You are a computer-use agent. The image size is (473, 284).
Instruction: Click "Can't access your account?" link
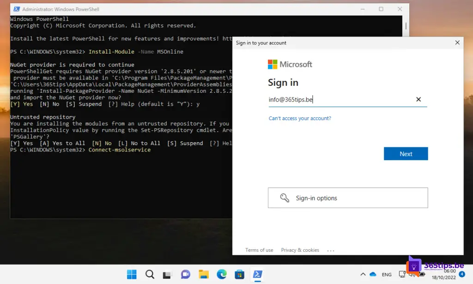(300, 118)
